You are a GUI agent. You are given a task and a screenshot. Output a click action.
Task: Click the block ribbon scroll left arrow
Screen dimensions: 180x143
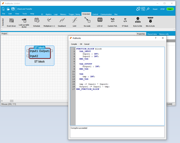(x=2, y=30)
